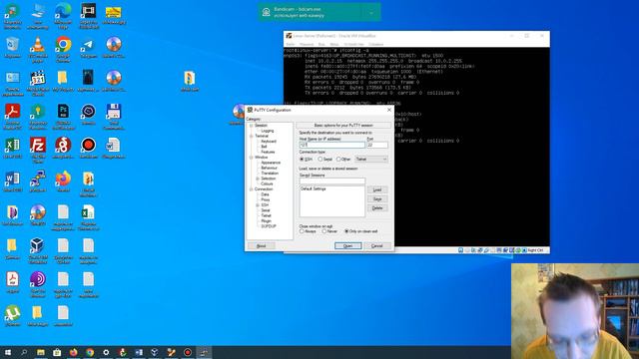Open the Microsoft Edge desktop shortcut

63,16
